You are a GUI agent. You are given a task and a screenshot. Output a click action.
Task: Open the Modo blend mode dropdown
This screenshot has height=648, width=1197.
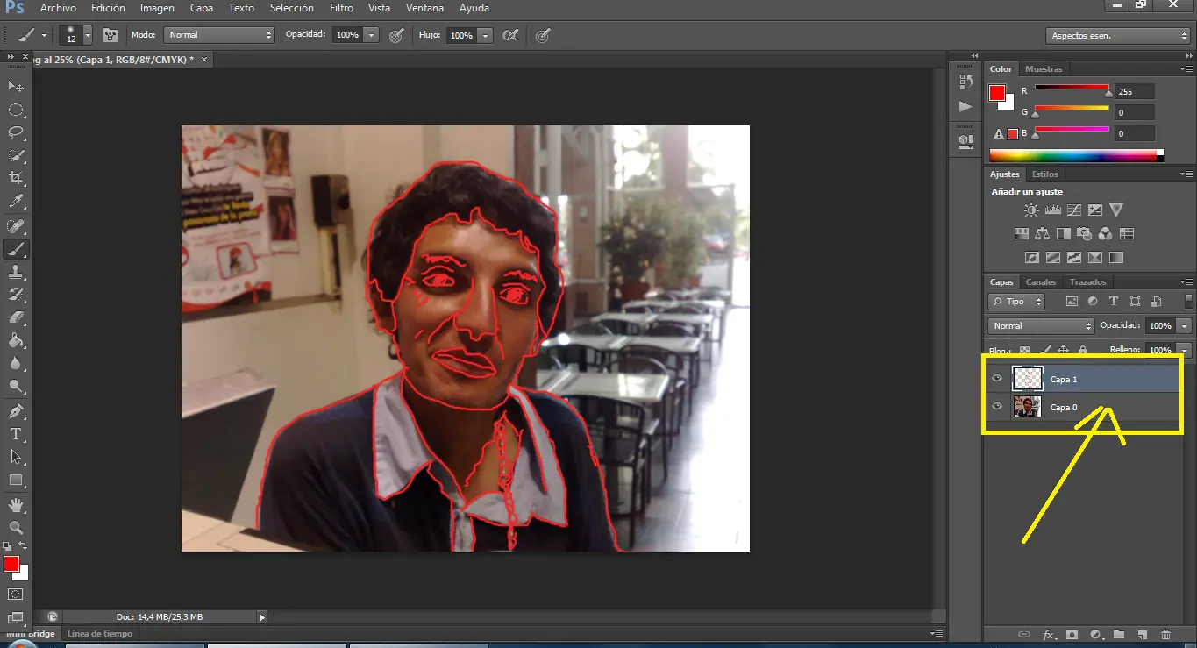219,35
